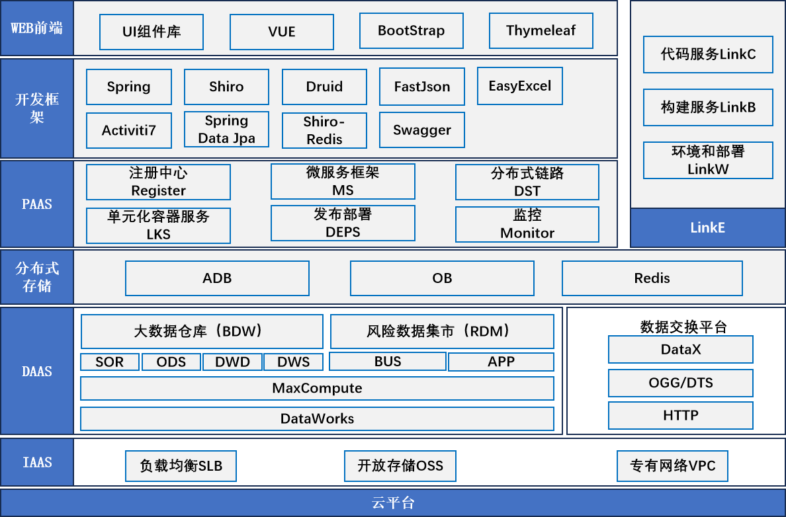Select the VUE box
The height and width of the screenshot is (517, 786).
tap(282, 32)
